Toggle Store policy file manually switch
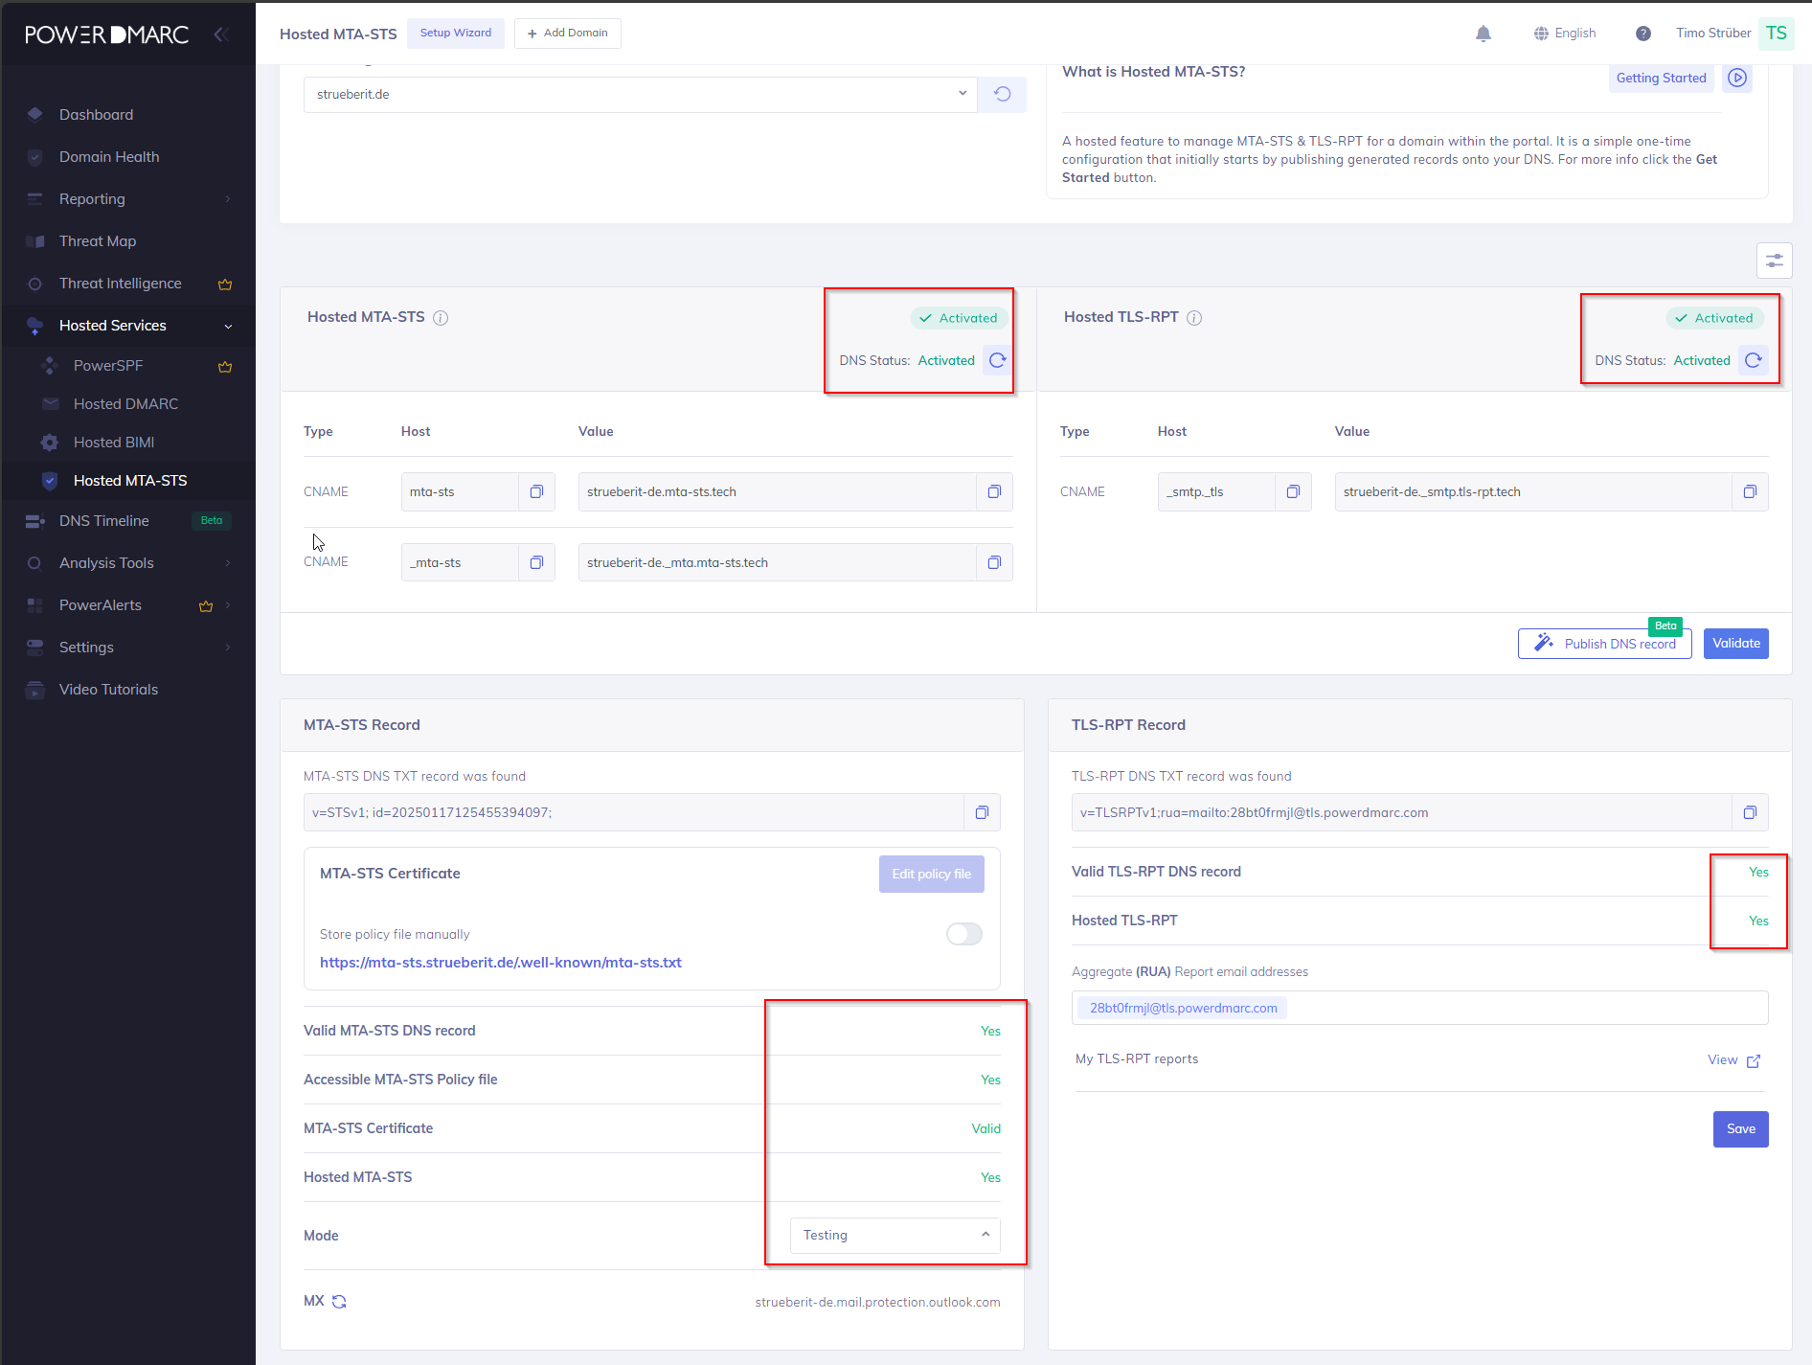1812x1365 pixels. 963,934
